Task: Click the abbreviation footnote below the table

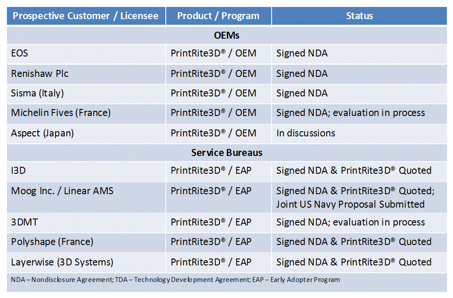Action: [175, 280]
